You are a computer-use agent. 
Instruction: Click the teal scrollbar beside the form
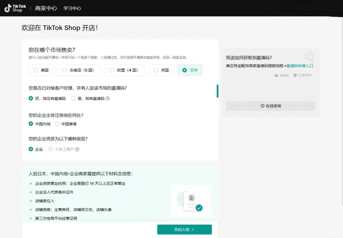[x=217, y=91]
